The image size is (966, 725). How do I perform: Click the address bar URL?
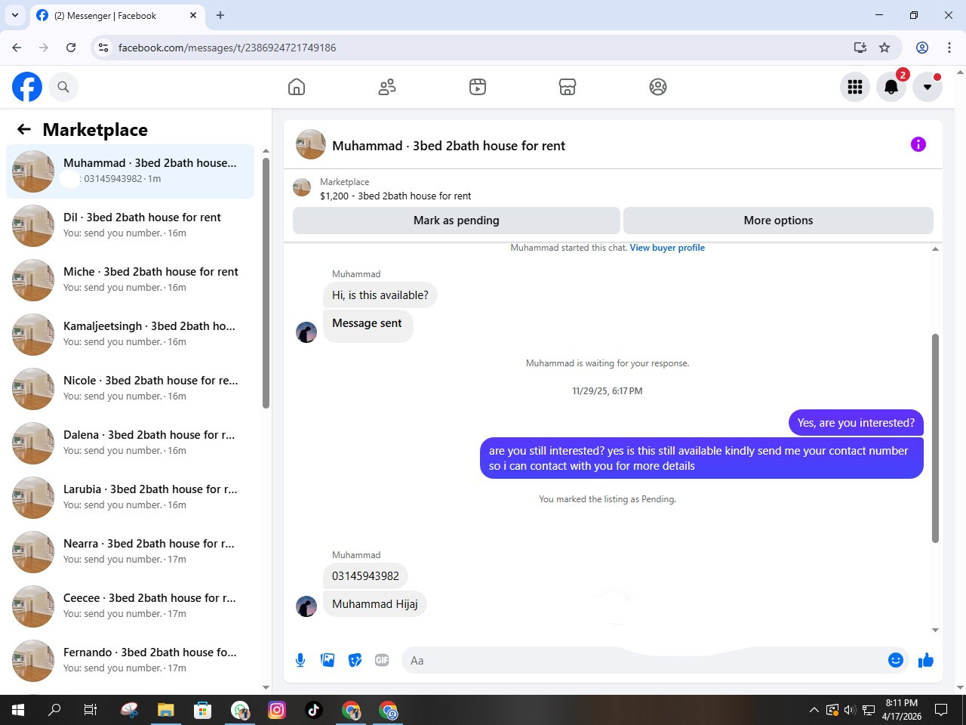(x=227, y=48)
